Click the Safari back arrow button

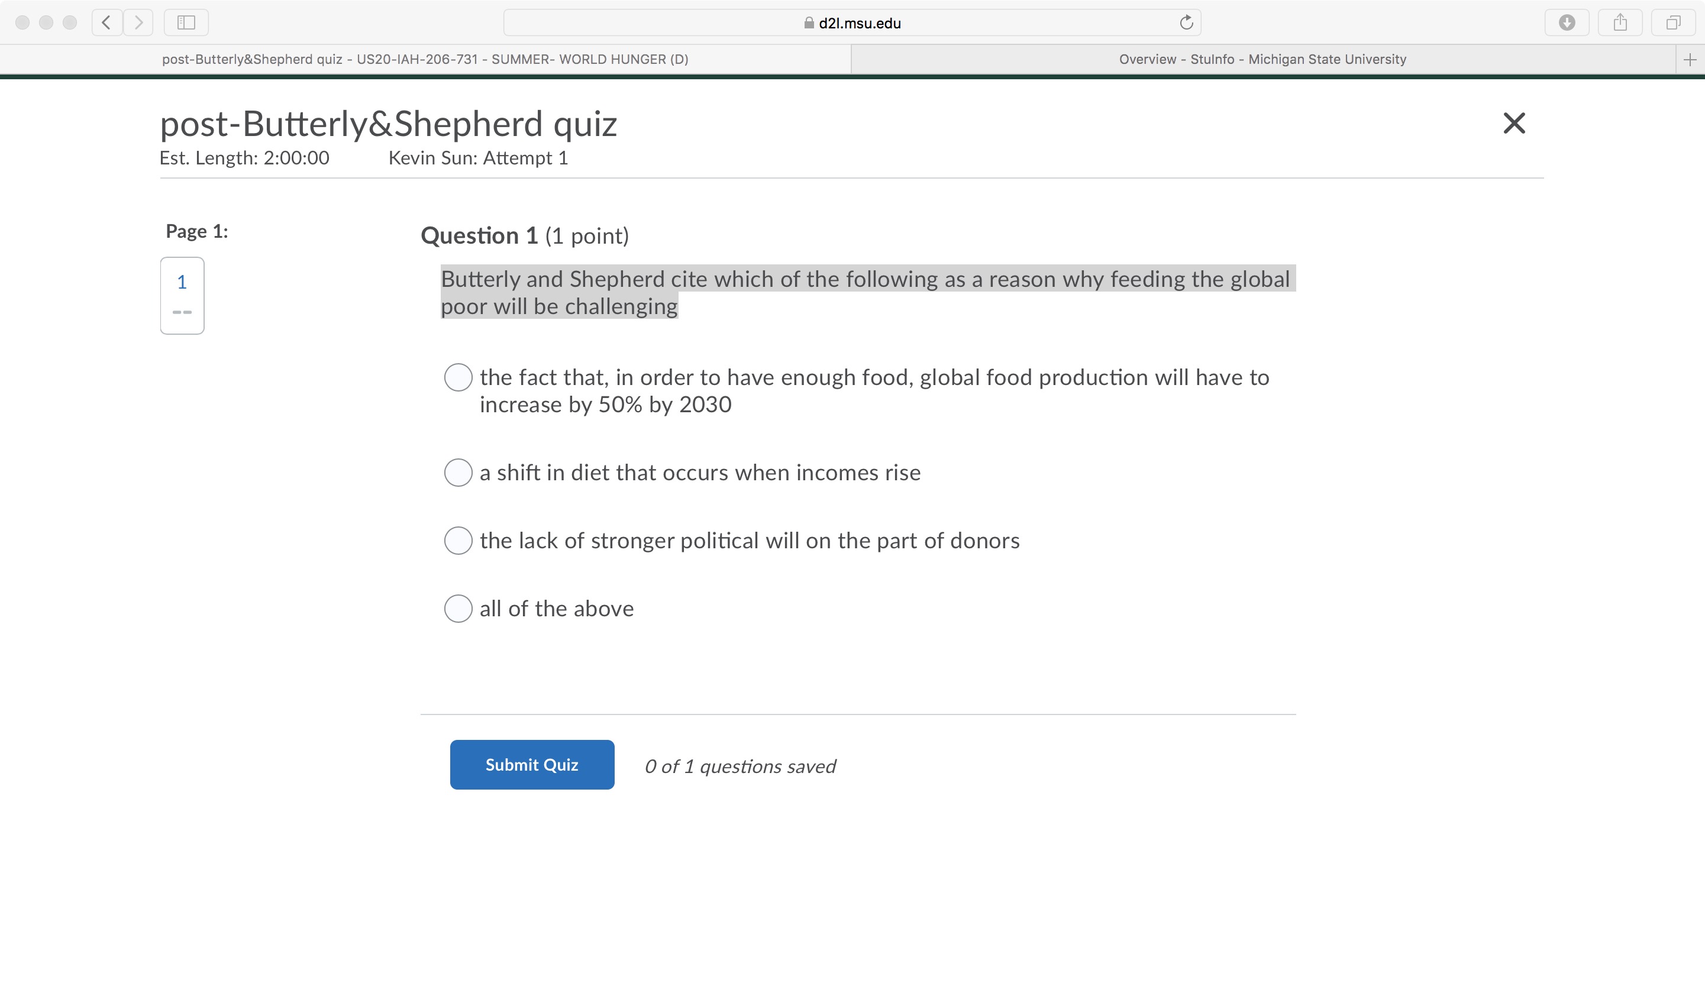click(x=106, y=22)
